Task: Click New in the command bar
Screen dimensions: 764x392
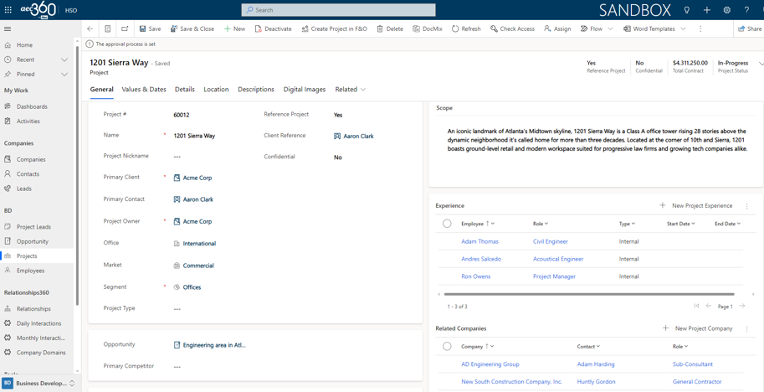Action: pyautogui.click(x=234, y=28)
